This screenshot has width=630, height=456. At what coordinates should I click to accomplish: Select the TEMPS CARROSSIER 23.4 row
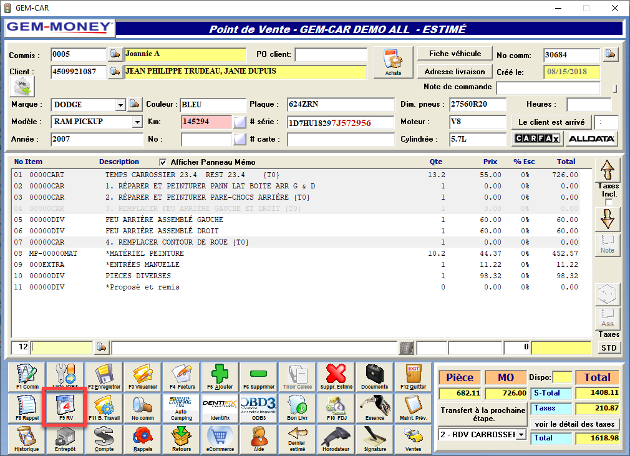click(x=296, y=175)
